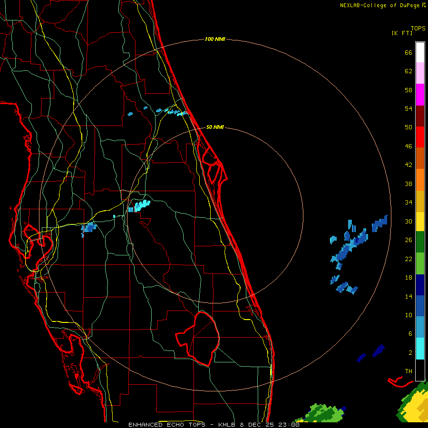Click the light green 22 kft swatch
Viewport: 428px width, 428px height.
420,263
